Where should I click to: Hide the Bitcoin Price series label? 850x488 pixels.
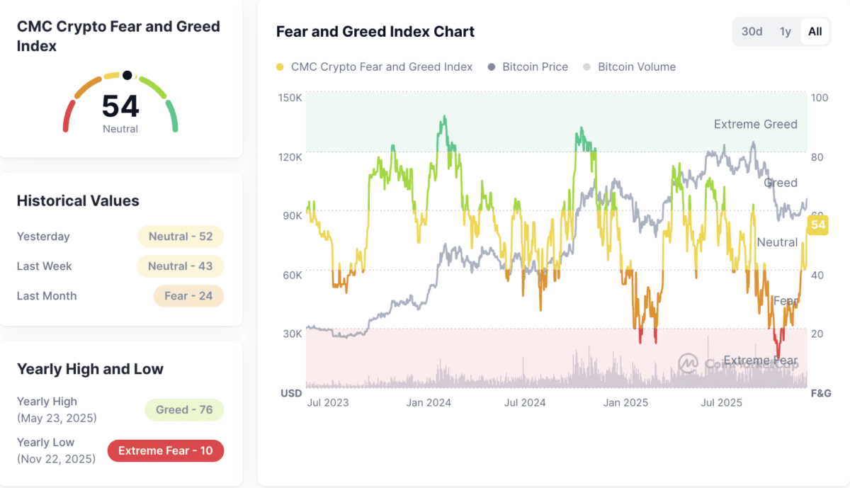click(535, 67)
